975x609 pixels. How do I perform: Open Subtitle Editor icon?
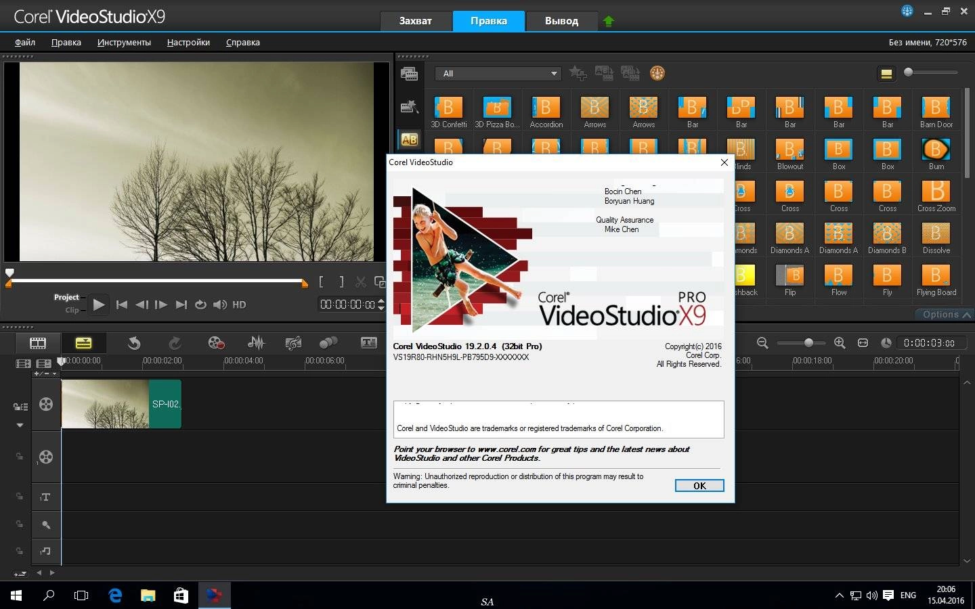pyautogui.click(x=369, y=343)
